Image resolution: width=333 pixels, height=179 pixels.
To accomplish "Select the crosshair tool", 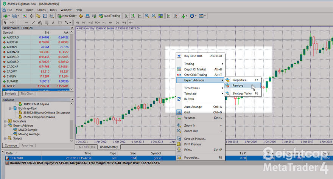I will point(12,23).
